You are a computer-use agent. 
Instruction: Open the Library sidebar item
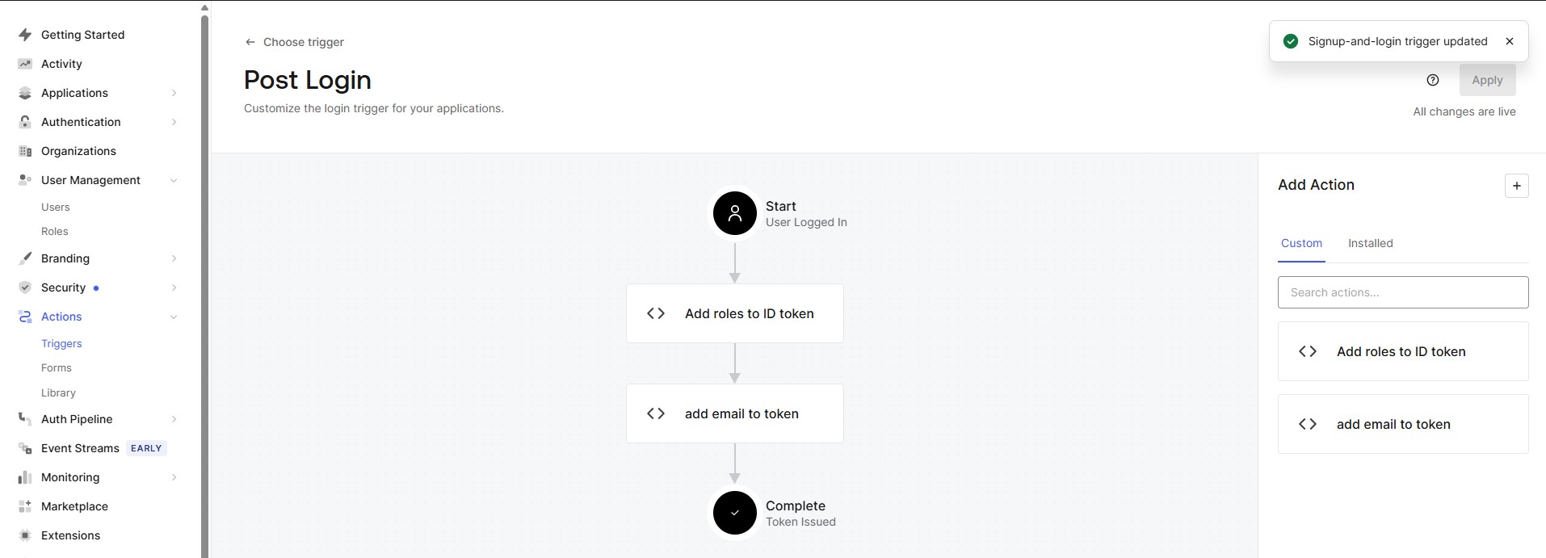(58, 392)
